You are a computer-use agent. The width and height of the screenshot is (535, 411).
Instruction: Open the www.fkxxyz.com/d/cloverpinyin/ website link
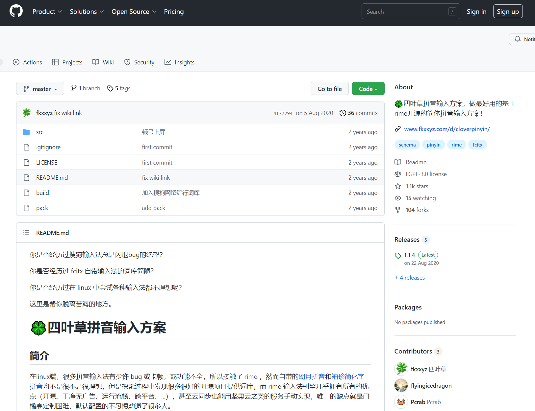coord(447,129)
